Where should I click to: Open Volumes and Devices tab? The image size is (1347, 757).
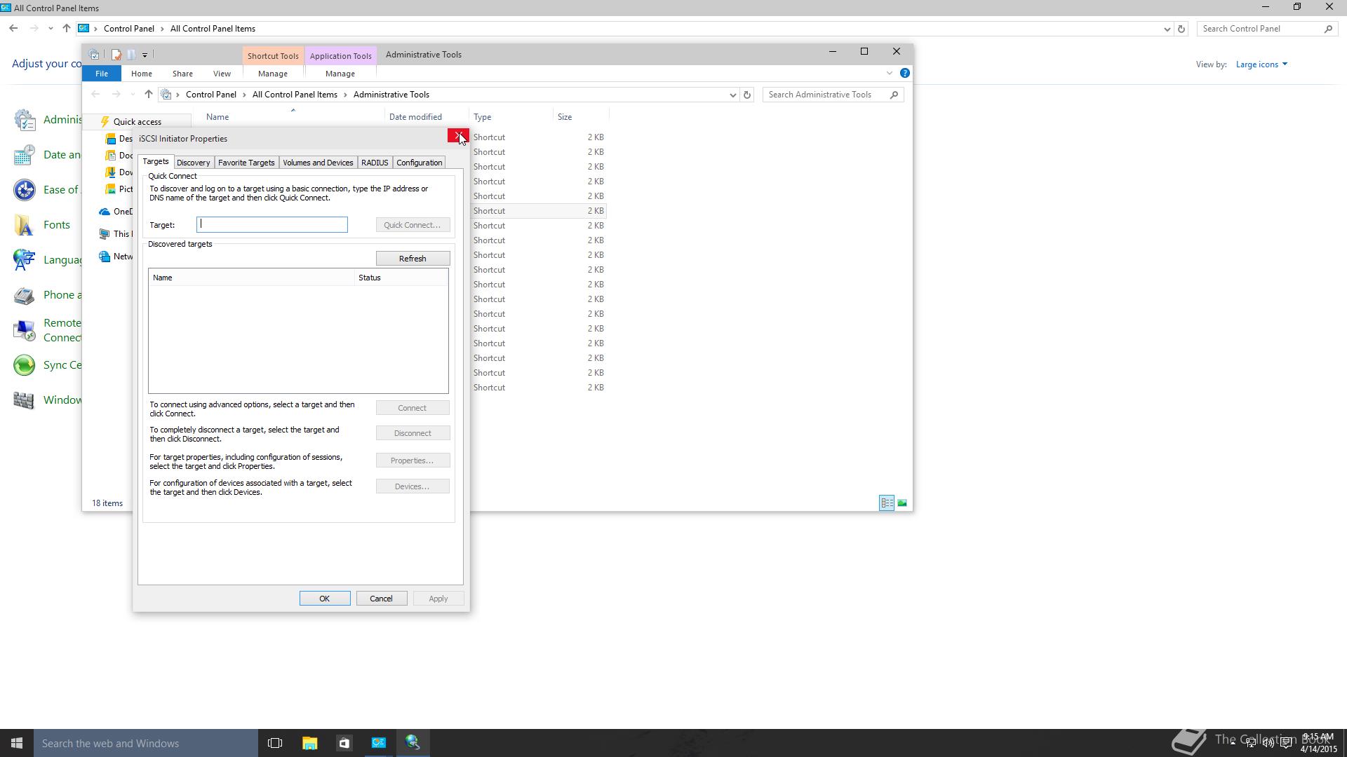(x=318, y=163)
